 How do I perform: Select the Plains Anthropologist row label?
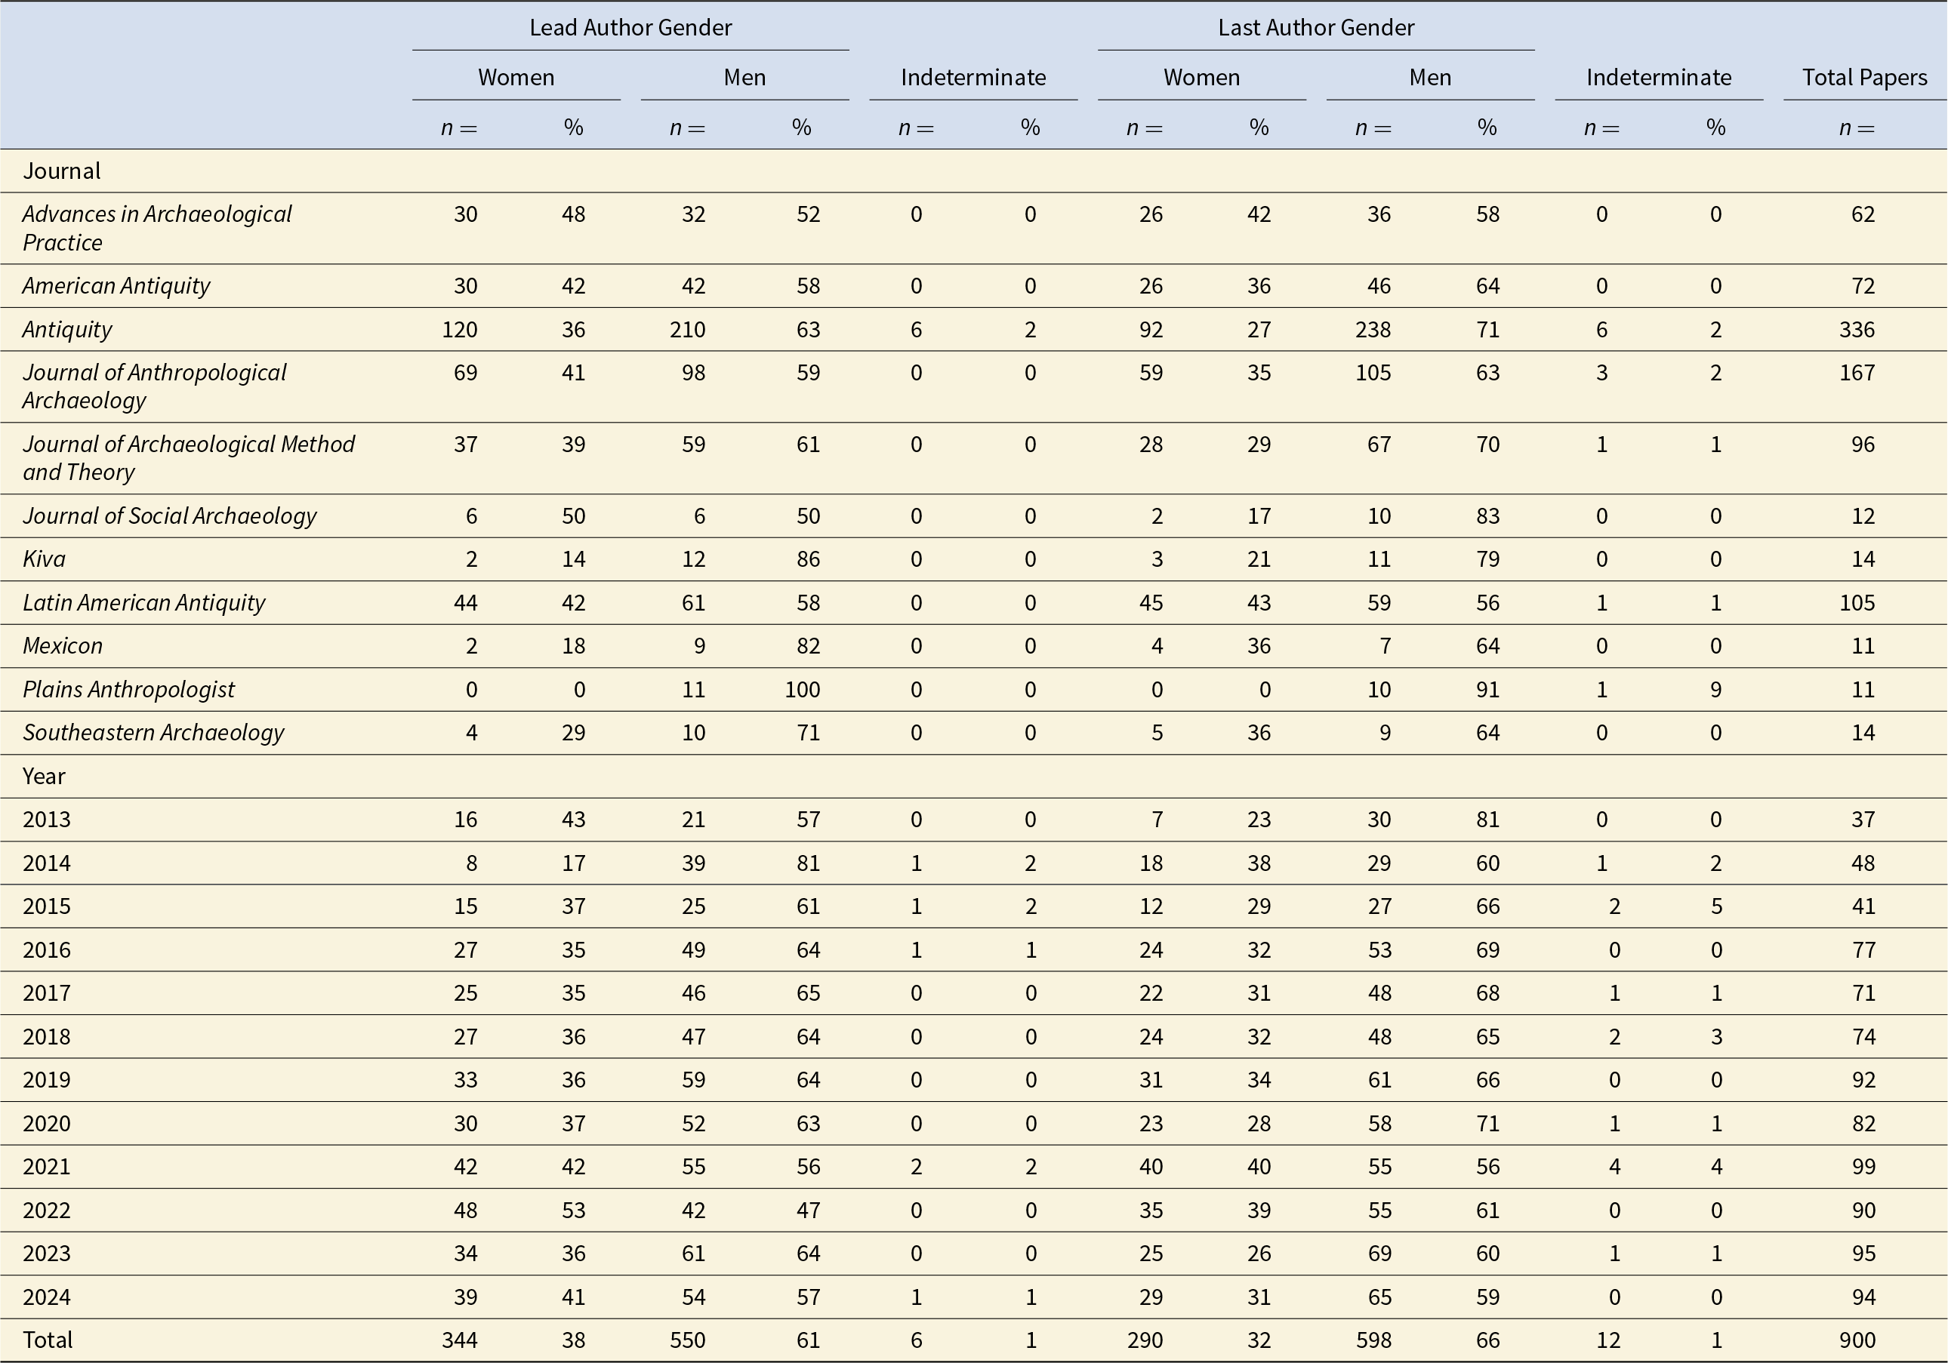coord(129,689)
